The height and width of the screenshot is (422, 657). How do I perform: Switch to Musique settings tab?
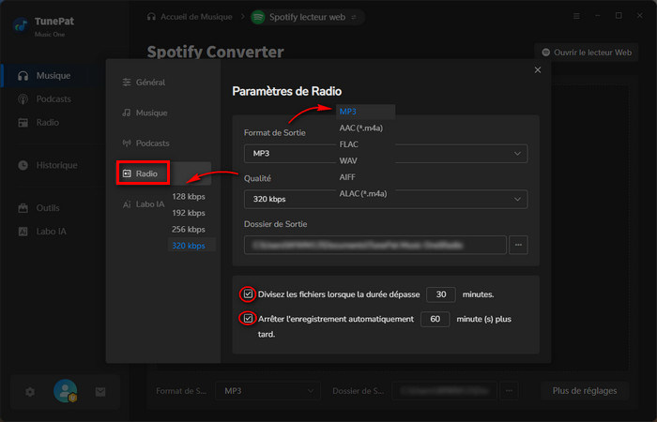(x=145, y=113)
